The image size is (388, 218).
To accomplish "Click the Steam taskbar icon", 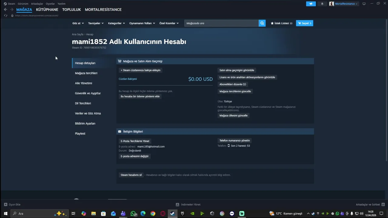I will coord(172,213).
